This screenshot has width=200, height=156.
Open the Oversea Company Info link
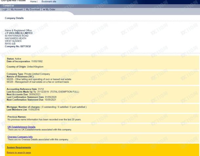(x=20, y=137)
